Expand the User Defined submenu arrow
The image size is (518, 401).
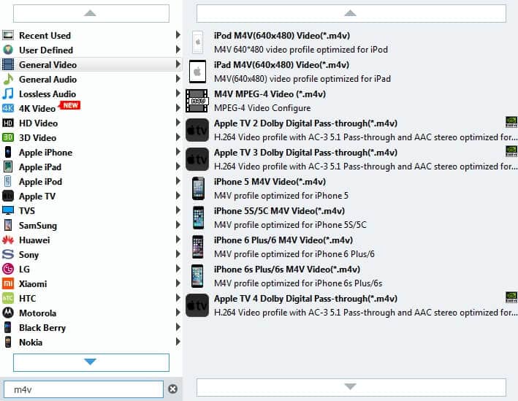pos(178,50)
